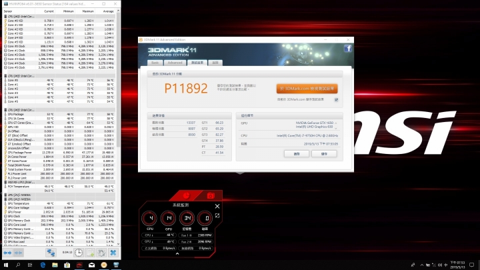The width and height of the screenshot is (480, 270).
Task: Reset HWiNFO elapsed time clock icon
Action: (79, 253)
